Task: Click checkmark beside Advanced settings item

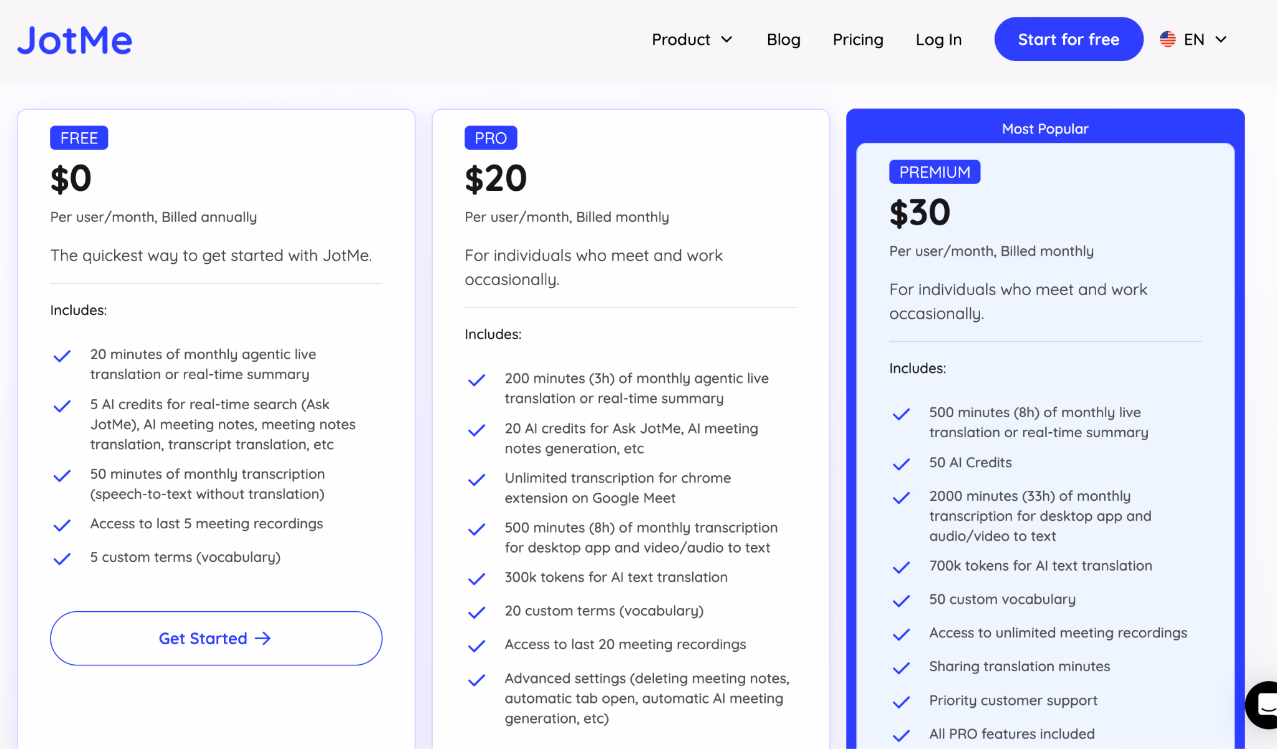Action: (476, 680)
